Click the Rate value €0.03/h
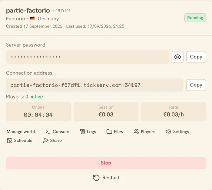 173,114
